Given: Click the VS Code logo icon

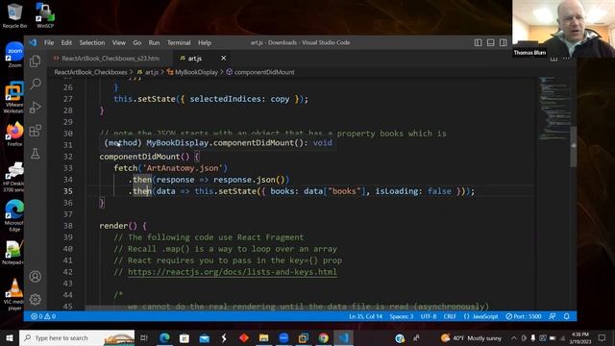Looking at the screenshot, I should point(33,42).
